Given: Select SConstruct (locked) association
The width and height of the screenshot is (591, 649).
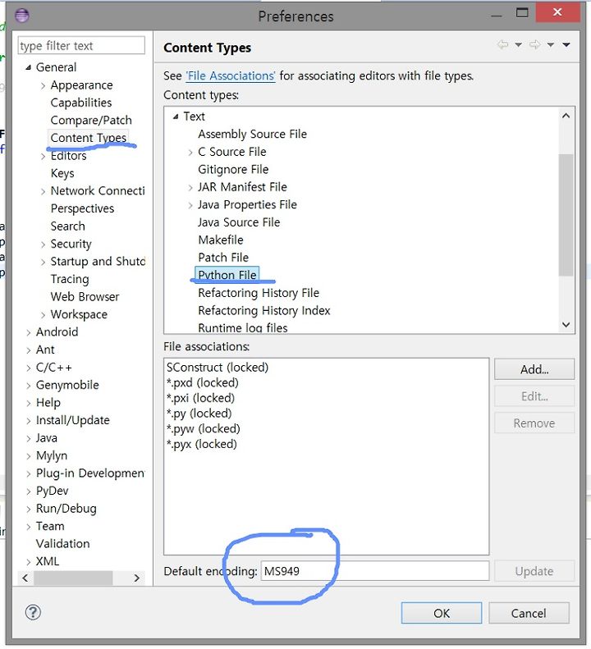Looking at the screenshot, I should pyautogui.click(x=218, y=368).
